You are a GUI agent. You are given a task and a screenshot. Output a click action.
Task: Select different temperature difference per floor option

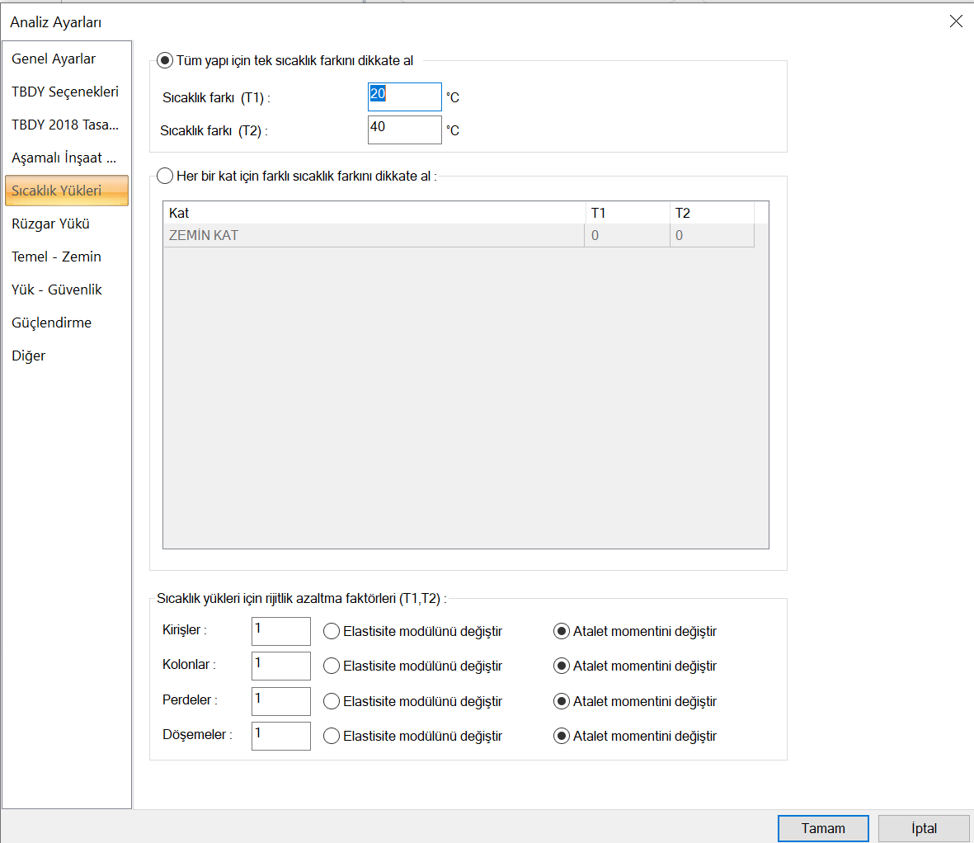(165, 177)
